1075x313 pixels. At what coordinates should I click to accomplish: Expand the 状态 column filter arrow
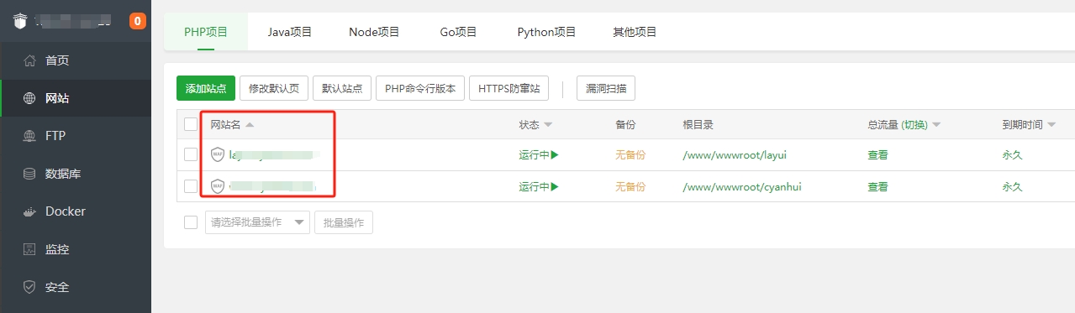(x=548, y=125)
